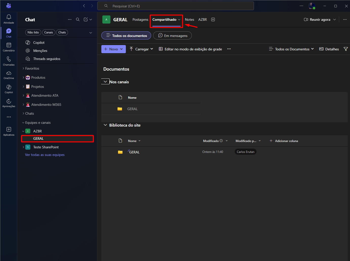
Task: Select the Em mensagens view pill
Action: [x=173, y=36]
